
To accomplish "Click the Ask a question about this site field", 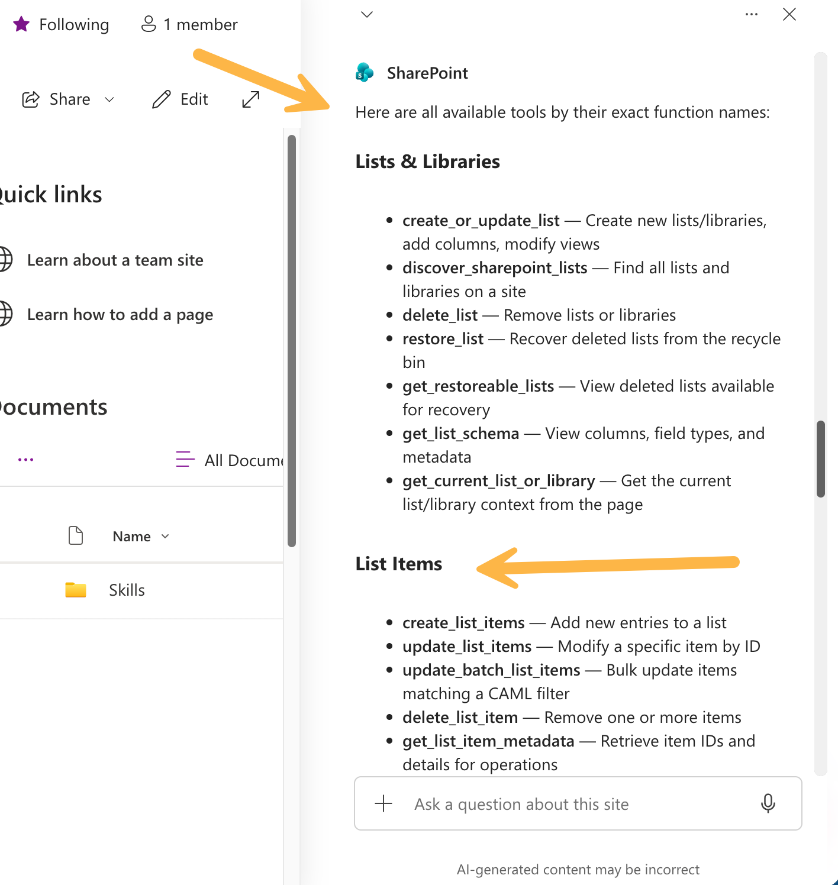I will [x=578, y=803].
